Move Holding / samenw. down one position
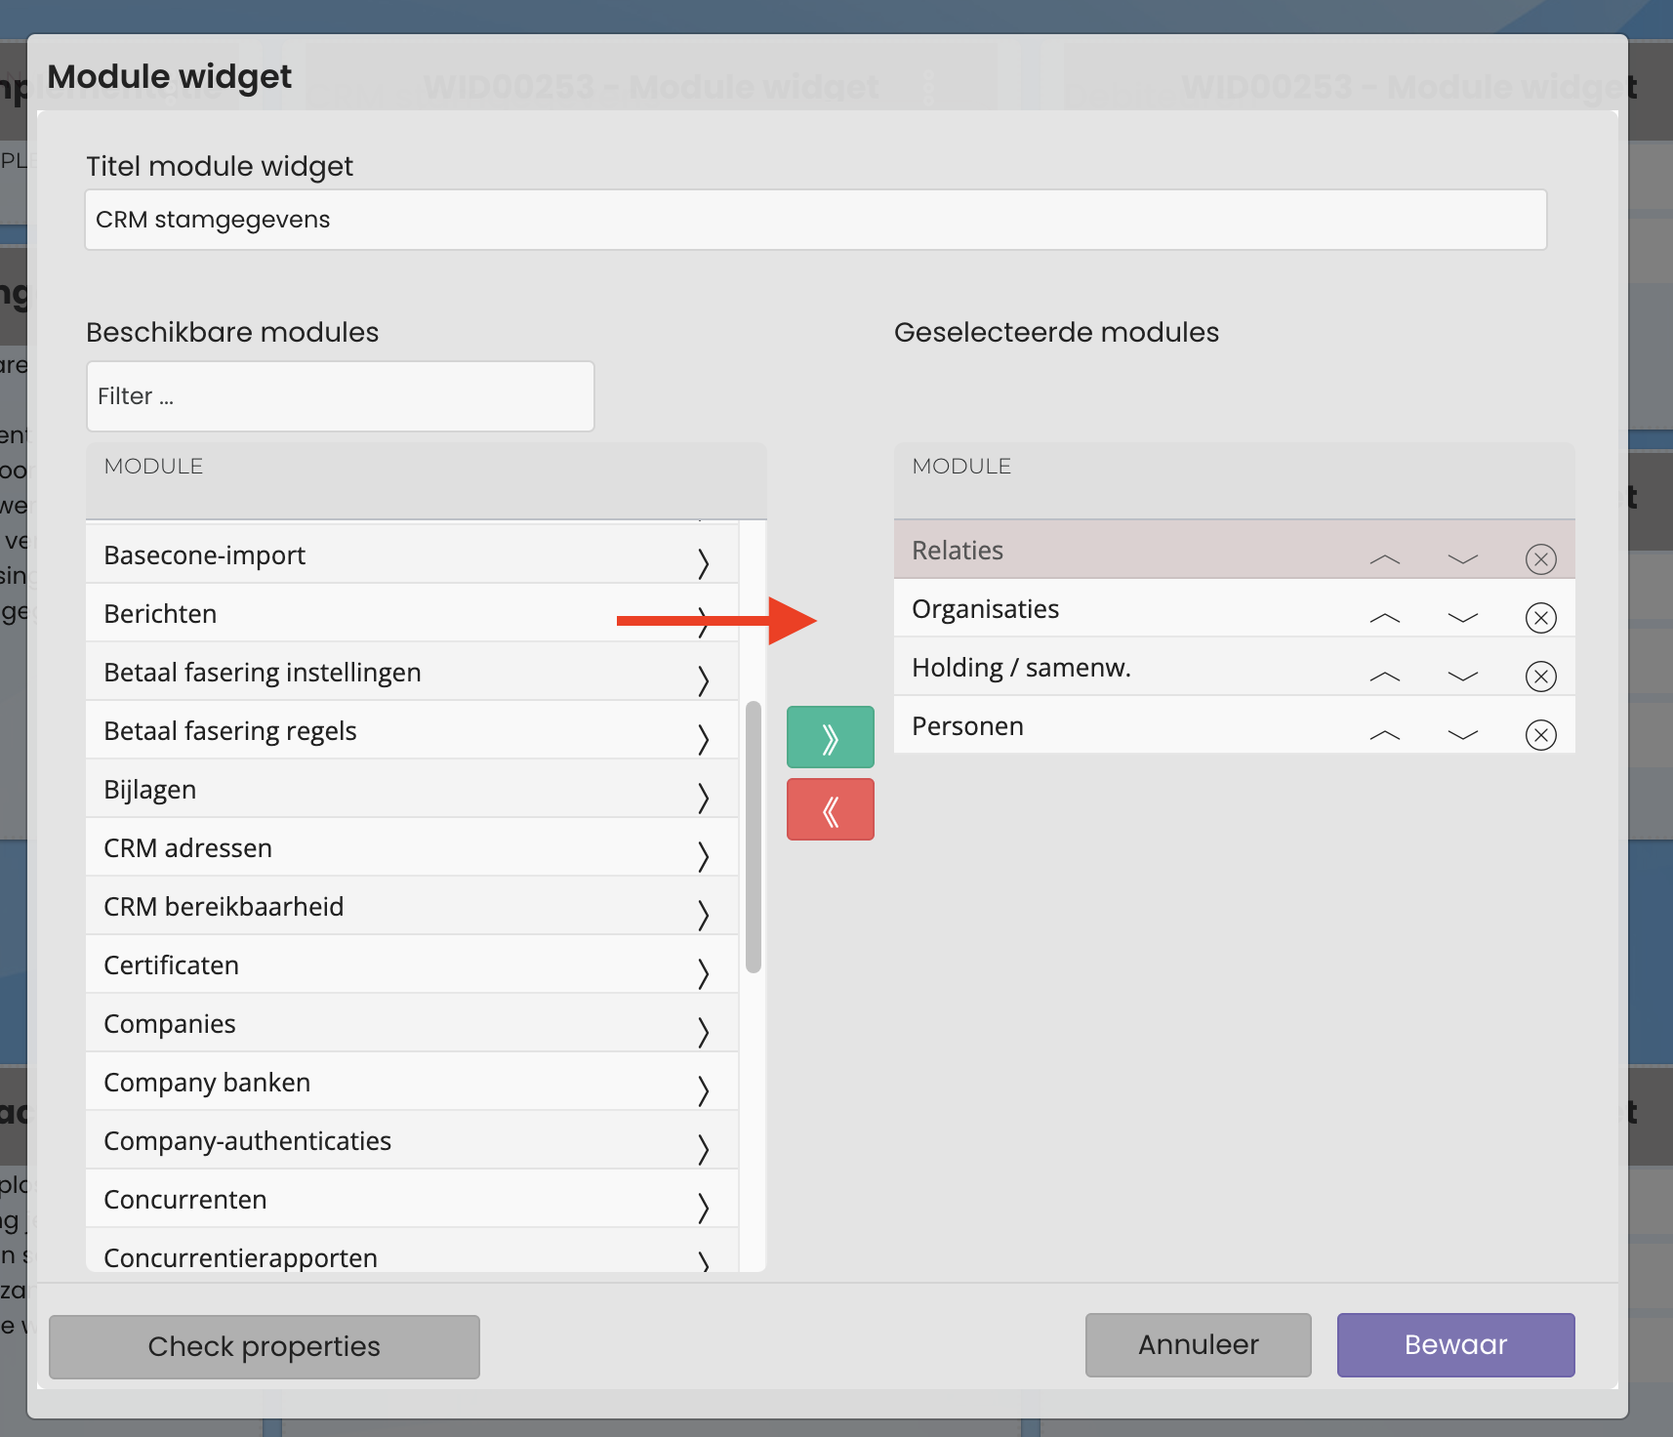 click(1462, 677)
